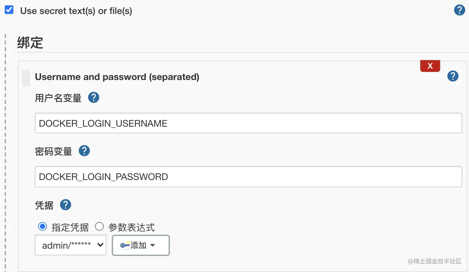Viewport: 469px width, 272px height.
Task: Click the 添加 button text
Action: [x=138, y=246]
